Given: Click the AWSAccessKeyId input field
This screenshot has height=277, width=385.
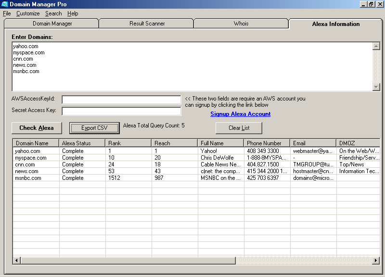Looking at the screenshot, I should coord(121,100).
